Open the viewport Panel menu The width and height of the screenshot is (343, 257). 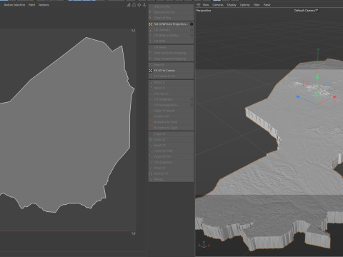coord(267,5)
